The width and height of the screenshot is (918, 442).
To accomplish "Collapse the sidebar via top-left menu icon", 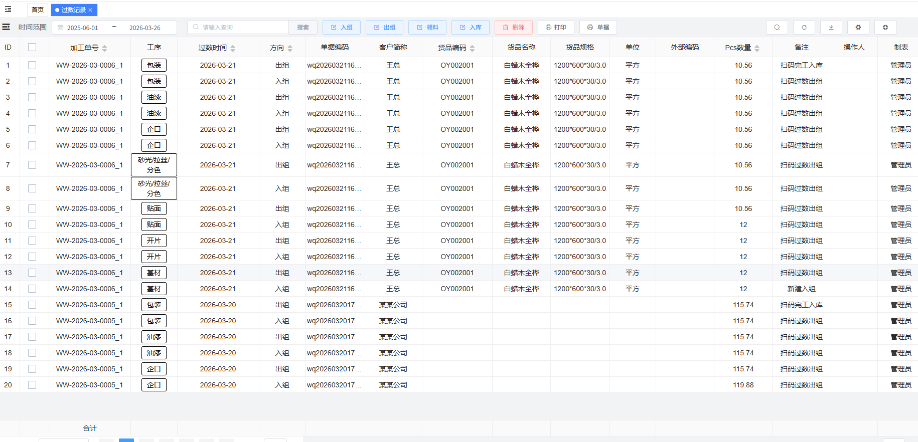I will tap(8, 10).
